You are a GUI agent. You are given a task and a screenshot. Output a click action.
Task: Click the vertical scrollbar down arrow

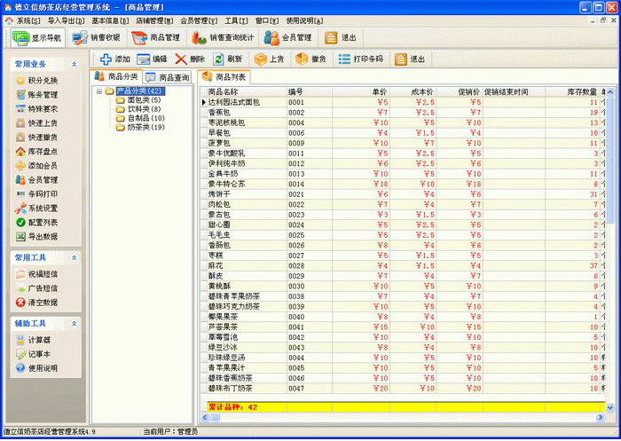610,407
